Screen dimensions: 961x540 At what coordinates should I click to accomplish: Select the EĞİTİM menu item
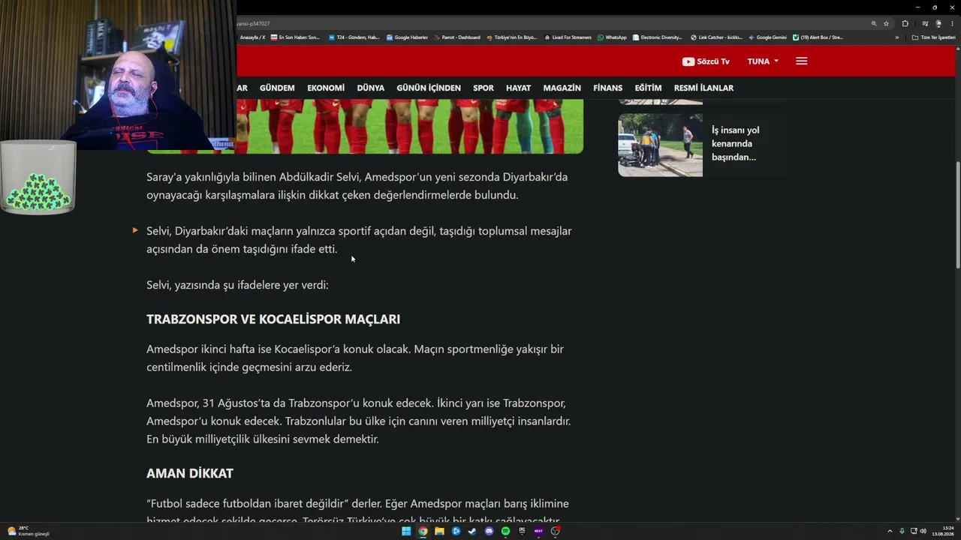[648, 88]
